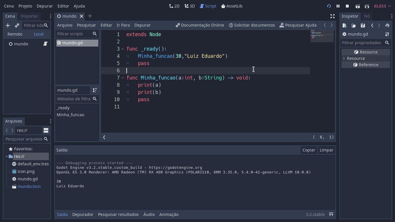
Task: Restart the running project
Action: (x=329, y=6)
